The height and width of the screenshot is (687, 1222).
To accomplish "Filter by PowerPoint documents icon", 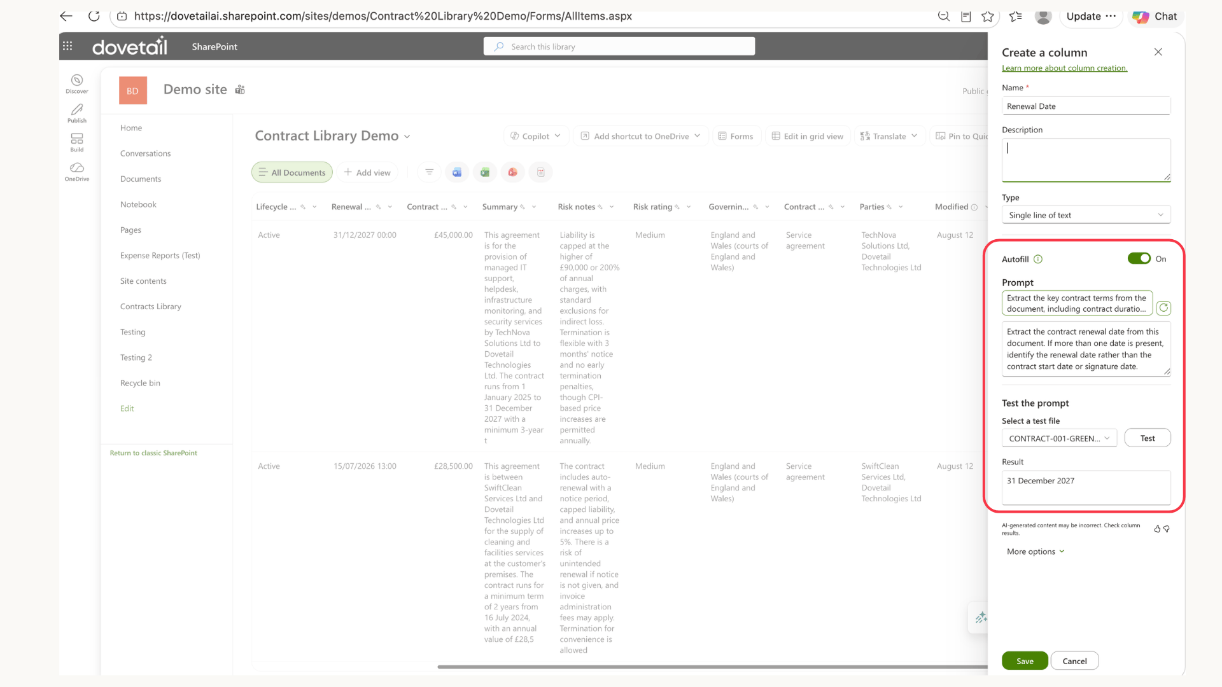I will 513,172.
